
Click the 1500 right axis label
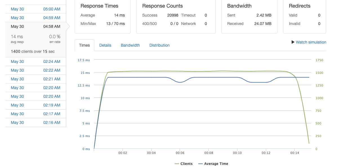319,73
